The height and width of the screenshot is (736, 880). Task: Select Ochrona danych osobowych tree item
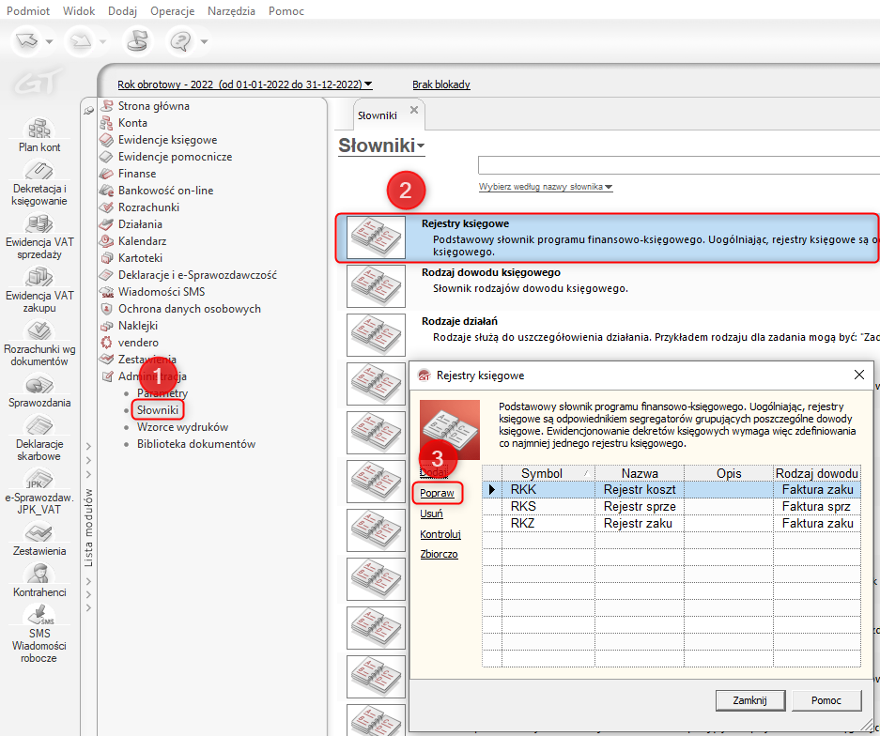coord(189,309)
